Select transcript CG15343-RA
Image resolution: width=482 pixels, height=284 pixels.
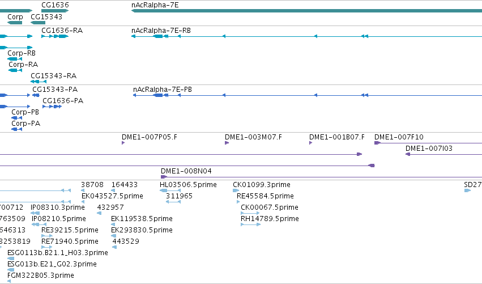coord(53,76)
